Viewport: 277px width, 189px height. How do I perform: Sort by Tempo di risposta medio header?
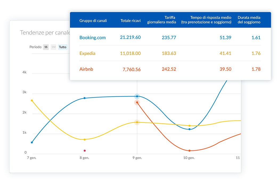(x=206, y=20)
